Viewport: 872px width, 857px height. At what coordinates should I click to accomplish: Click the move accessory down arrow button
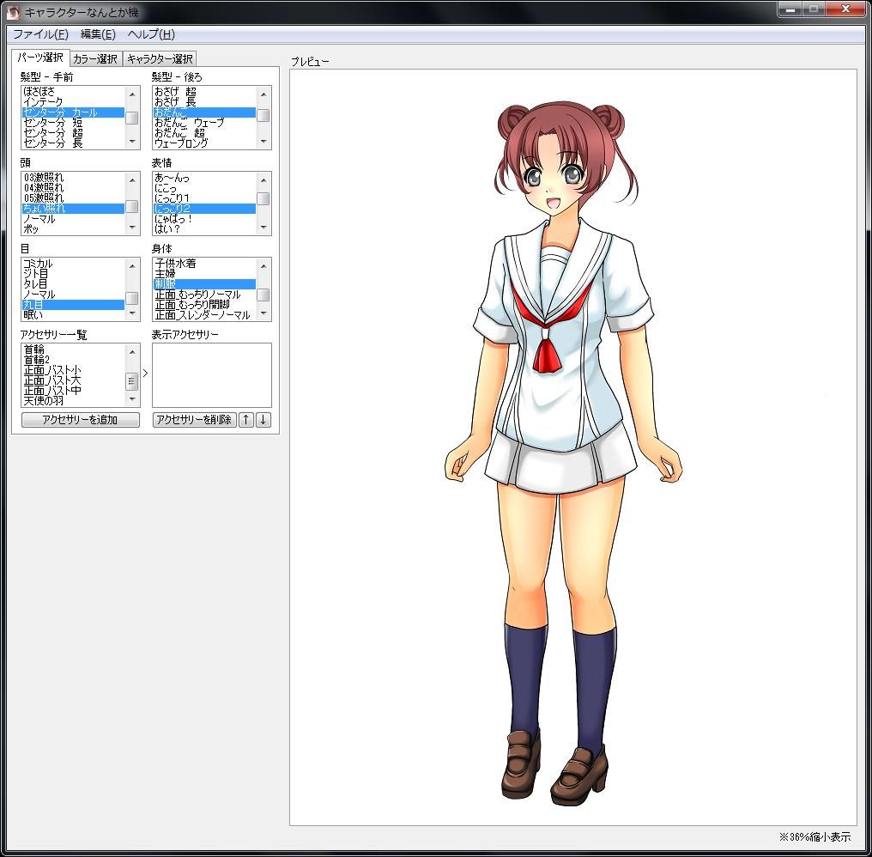coord(263,420)
